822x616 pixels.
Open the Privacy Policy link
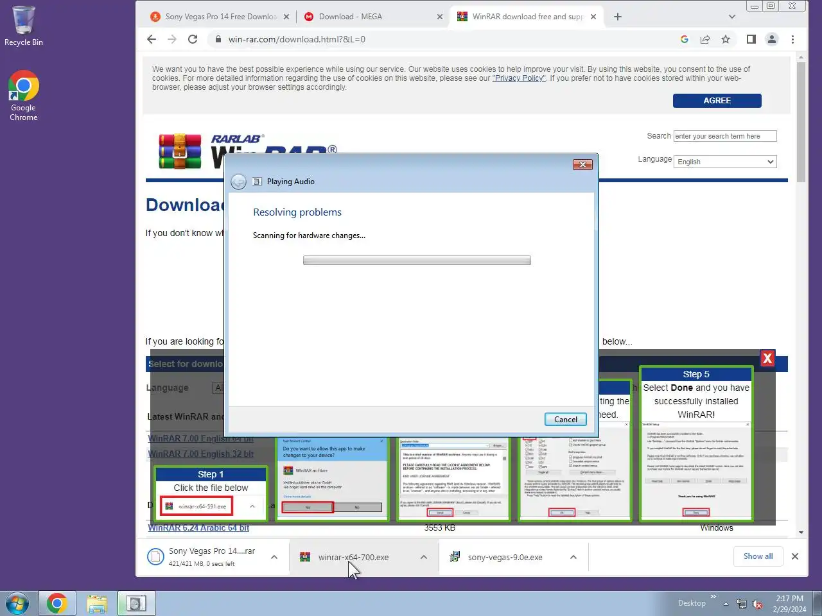click(519, 78)
